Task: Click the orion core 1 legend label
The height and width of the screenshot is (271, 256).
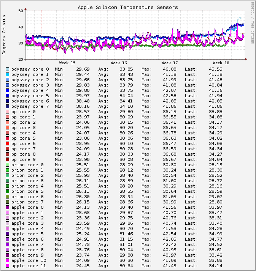Action: pyautogui.click(x=27, y=170)
